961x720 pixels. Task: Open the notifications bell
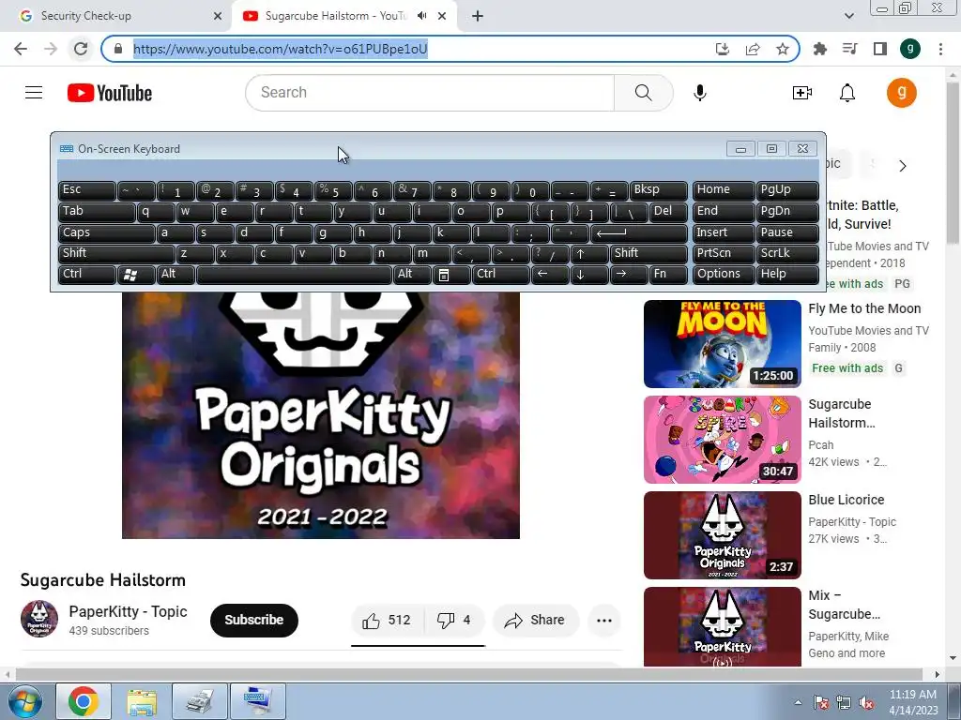tap(847, 93)
